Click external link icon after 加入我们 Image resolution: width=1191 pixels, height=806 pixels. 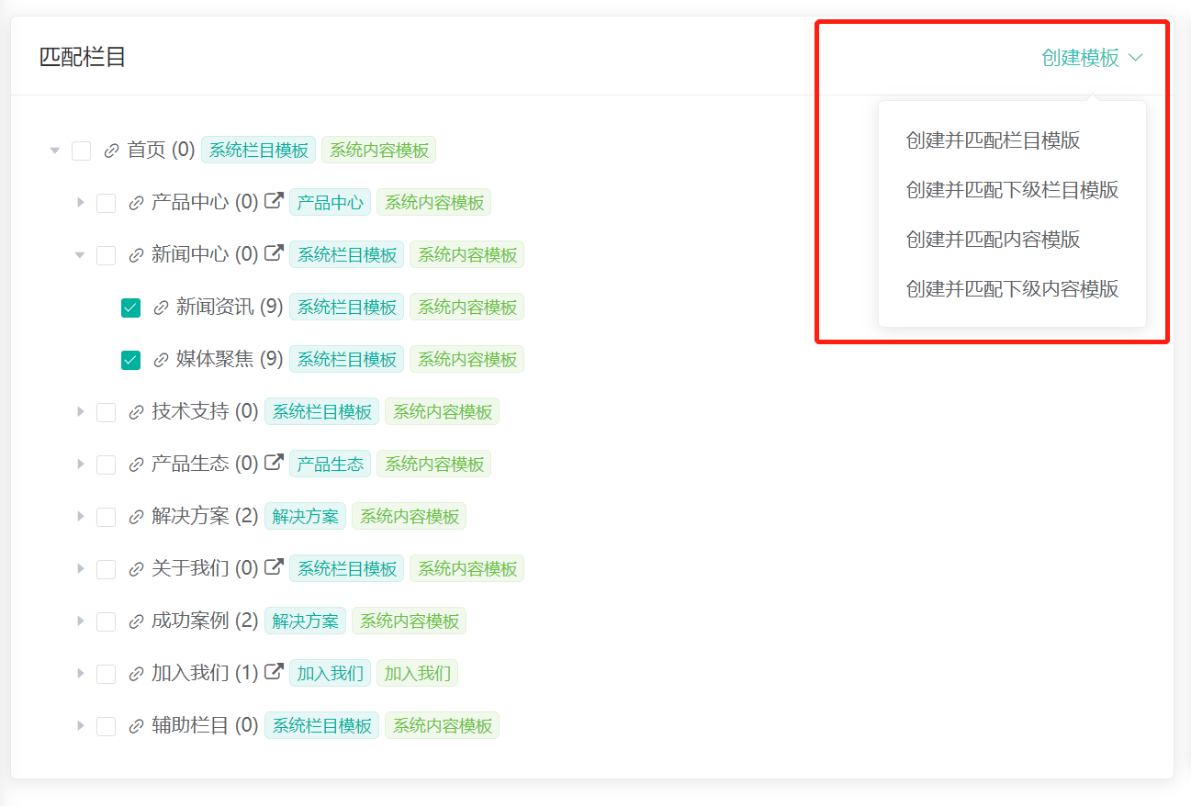[274, 672]
